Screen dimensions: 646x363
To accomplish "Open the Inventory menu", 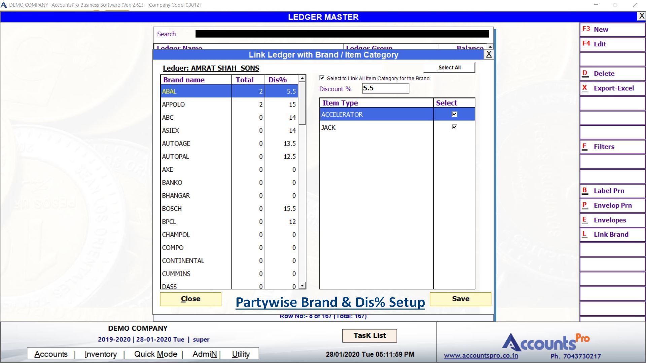I will pyautogui.click(x=101, y=354).
